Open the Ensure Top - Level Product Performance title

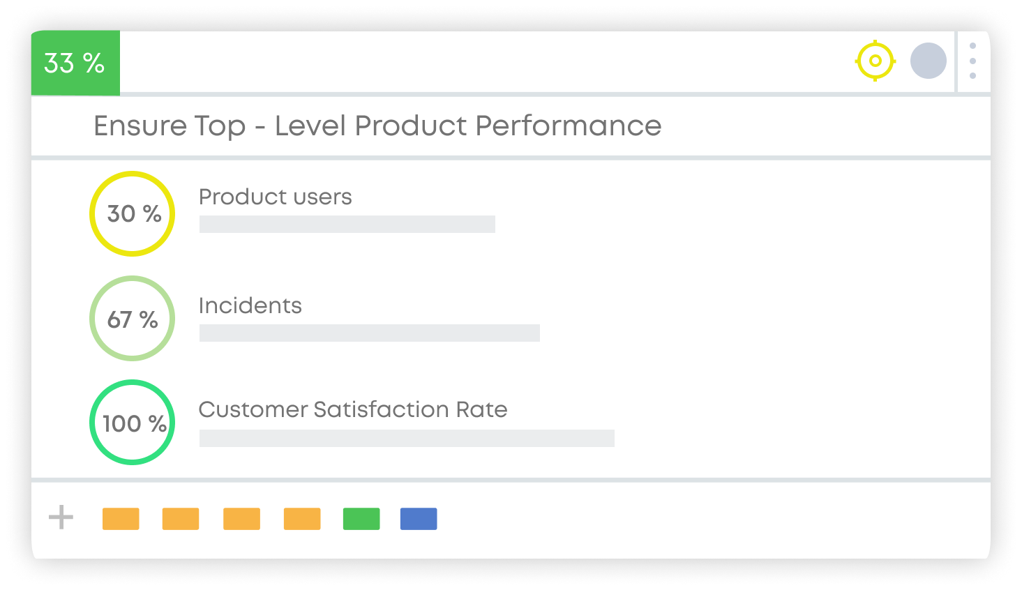click(377, 126)
